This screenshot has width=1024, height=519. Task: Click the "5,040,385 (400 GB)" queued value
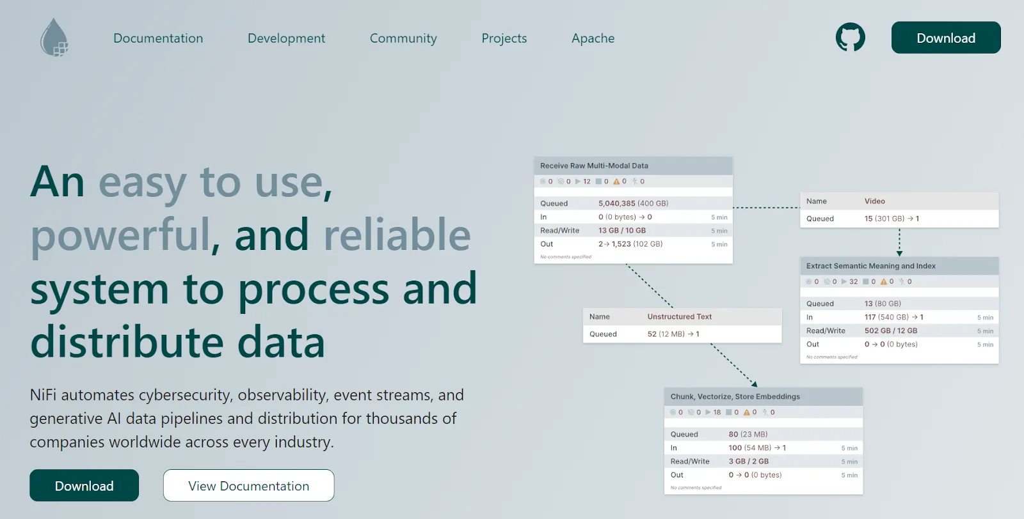point(633,203)
